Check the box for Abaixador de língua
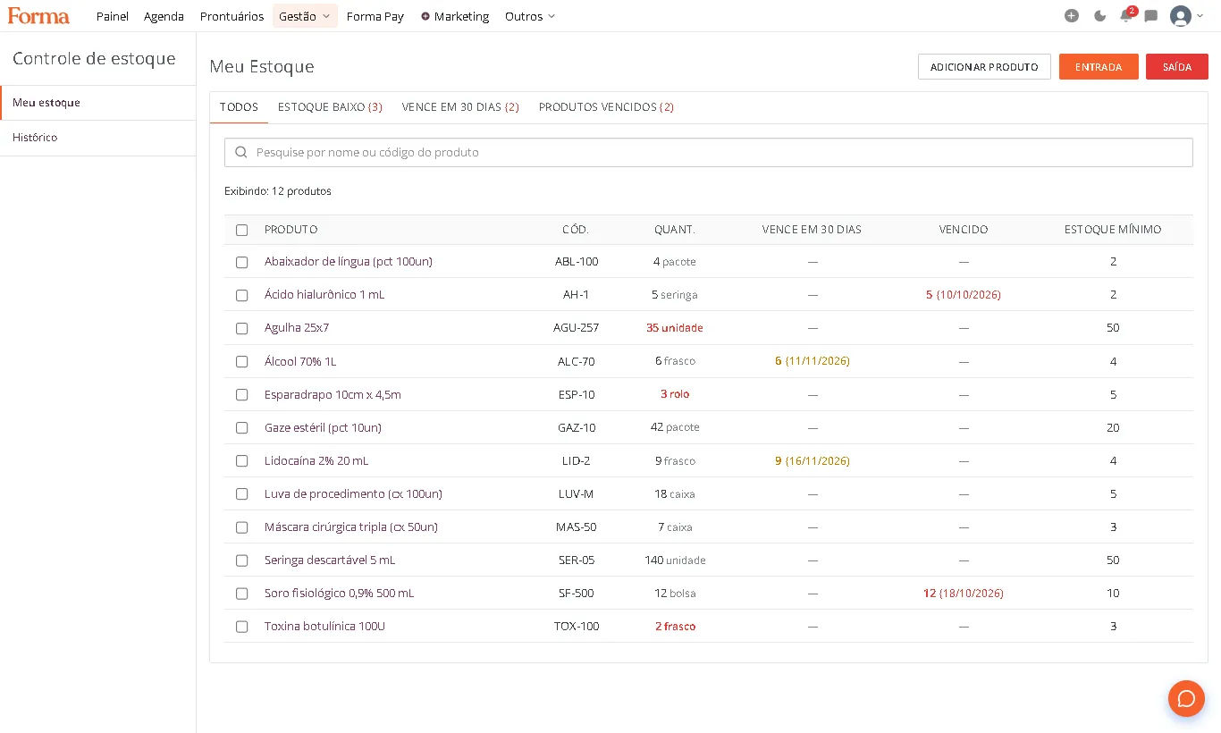Image resolution: width=1221 pixels, height=733 pixels. coord(241,262)
